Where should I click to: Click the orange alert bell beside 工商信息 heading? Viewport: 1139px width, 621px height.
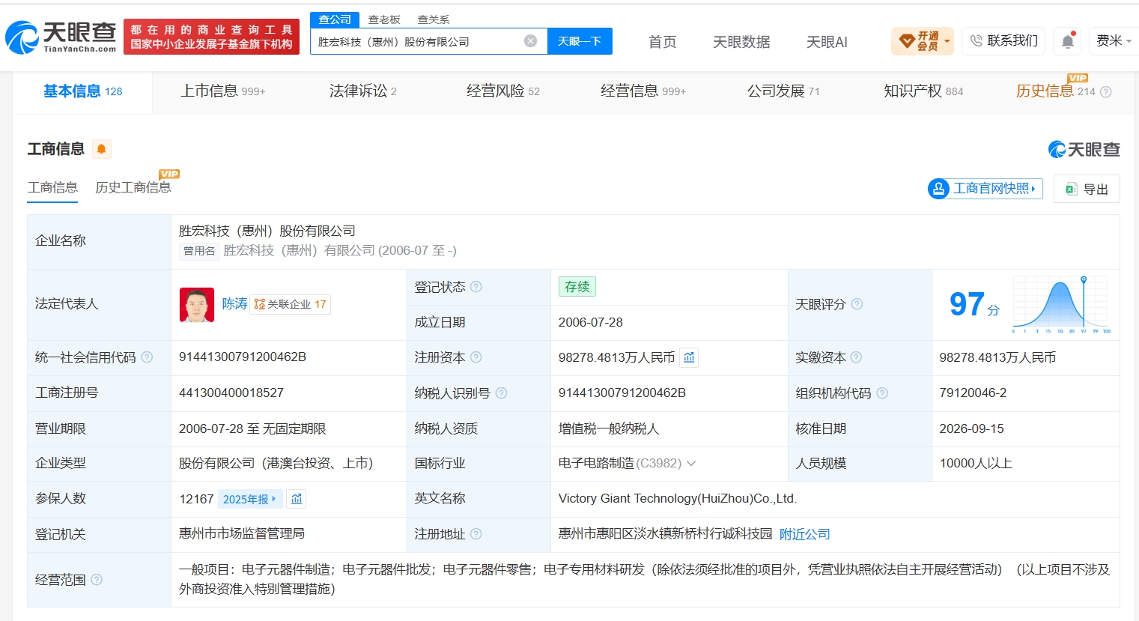pyautogui.click(x=101, y=149)
